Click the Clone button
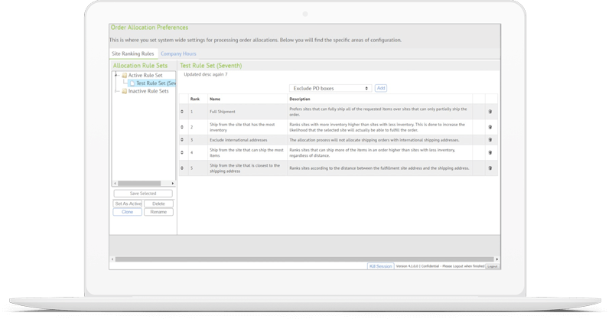 click(x=127, y=212)
